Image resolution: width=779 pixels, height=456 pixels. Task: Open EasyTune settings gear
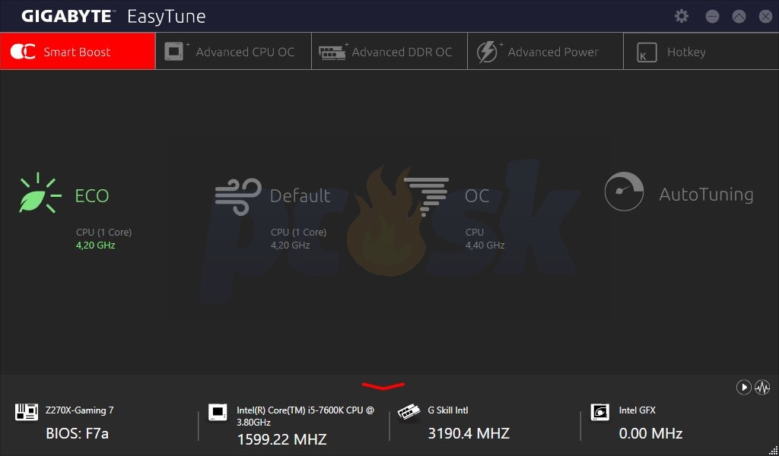pyautogui.click(x=682, y=17)
